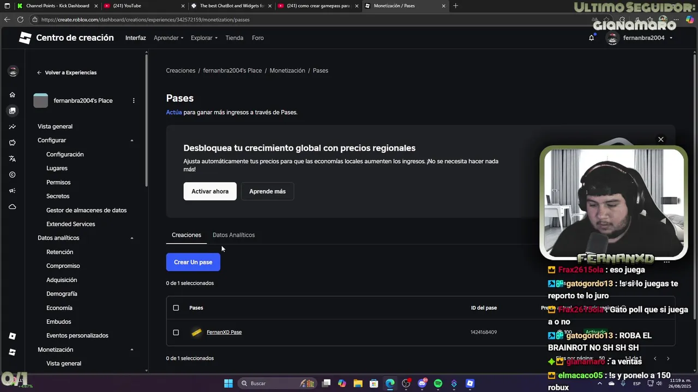Click the Roblox logo icon near rail bottom
This screenshot has height=392, width=698.
click(12, 336)
